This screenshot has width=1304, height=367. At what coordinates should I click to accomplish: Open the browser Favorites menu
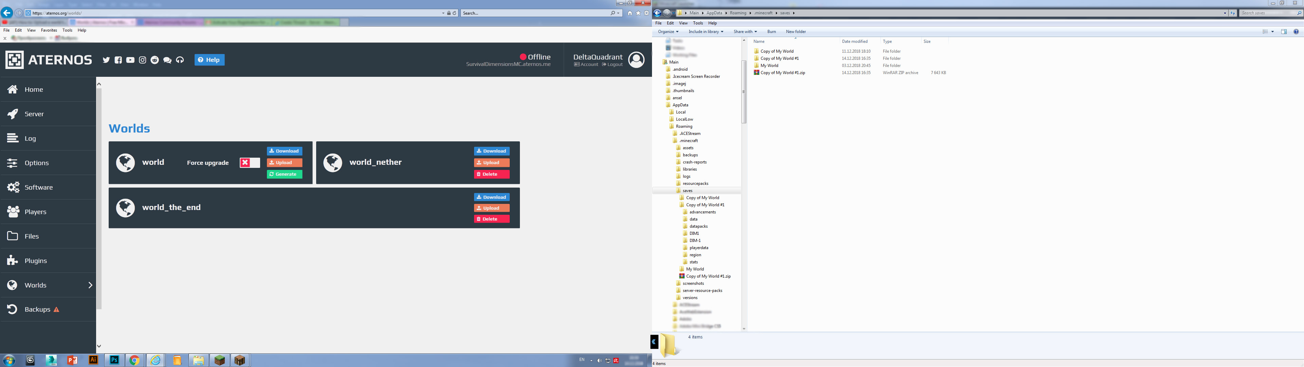[x=49, y=31]
